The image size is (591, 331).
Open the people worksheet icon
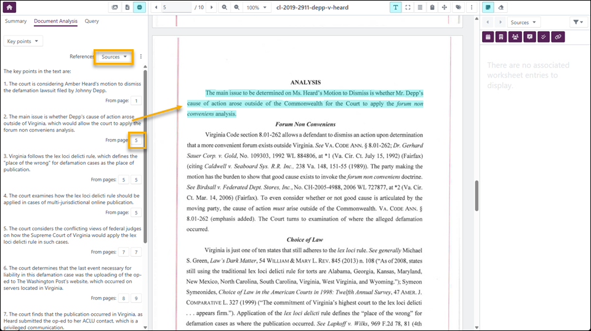point(515,37)
